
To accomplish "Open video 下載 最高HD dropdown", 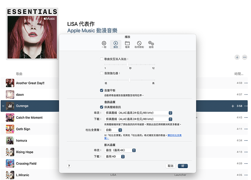I will point(114,157).
